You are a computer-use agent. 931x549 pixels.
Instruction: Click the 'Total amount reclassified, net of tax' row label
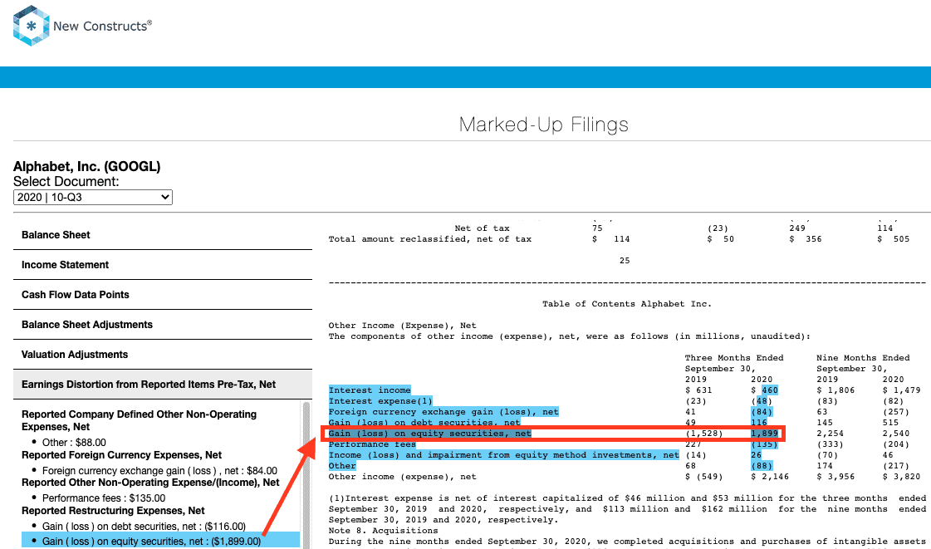(430, 239)
